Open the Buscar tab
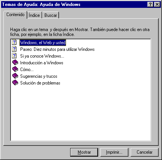Image resolution: width=162 pixels, height=160 pixels. click(x=51, y=15)
